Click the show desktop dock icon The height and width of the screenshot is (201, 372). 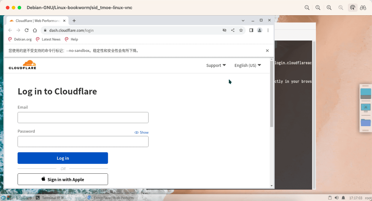pos(366,94)
